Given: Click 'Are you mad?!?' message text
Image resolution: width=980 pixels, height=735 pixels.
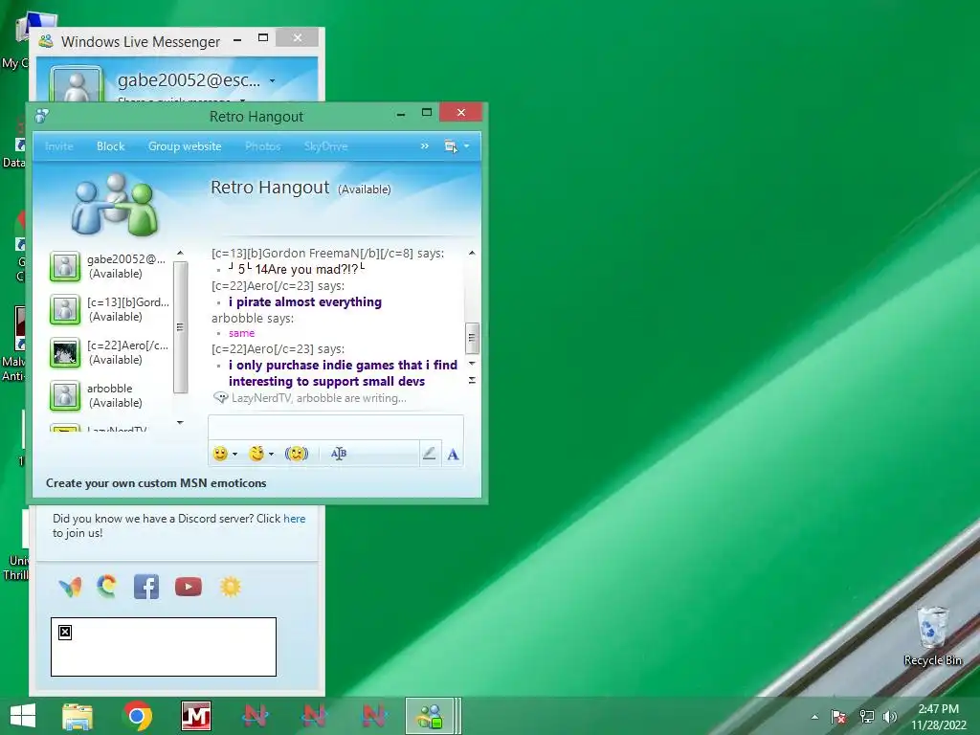Looking at the screenshot, I should 313,269.
